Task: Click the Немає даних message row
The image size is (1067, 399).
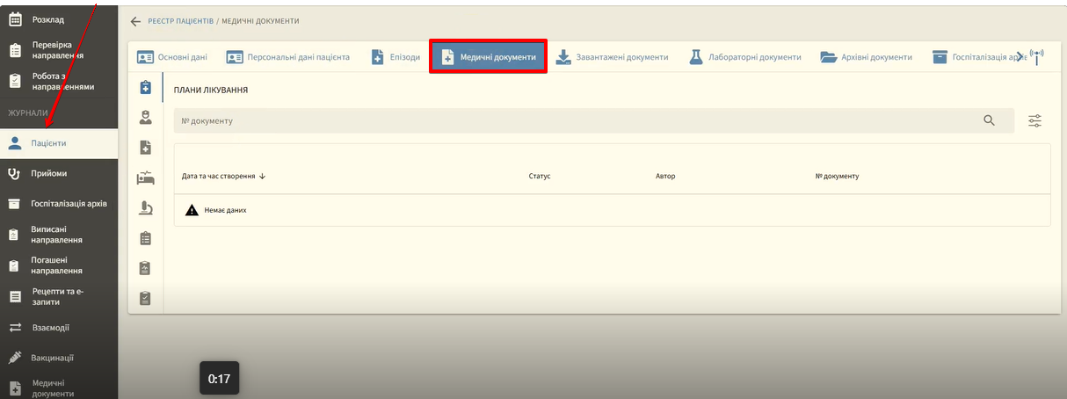Action: point(612,210)
